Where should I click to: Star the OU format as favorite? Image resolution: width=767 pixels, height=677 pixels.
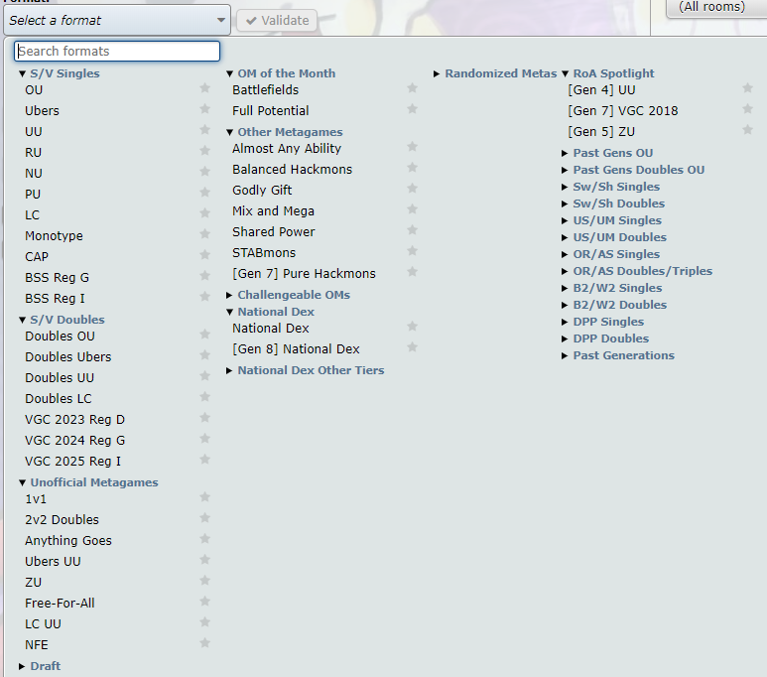205,88
